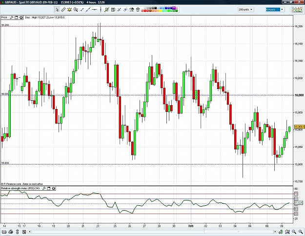
Task: Remove the RSI indicator panel
Action: click(x=54, y=188)
